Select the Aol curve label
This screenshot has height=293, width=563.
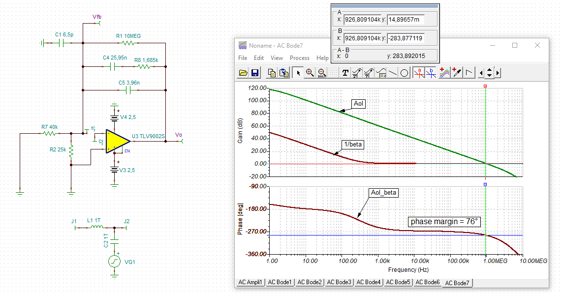(359, 104)
